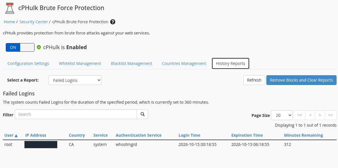The width and height of the screenshot is (338, 168).
Task: Sort by Authentication Service column
Action: tap(139, 135)
